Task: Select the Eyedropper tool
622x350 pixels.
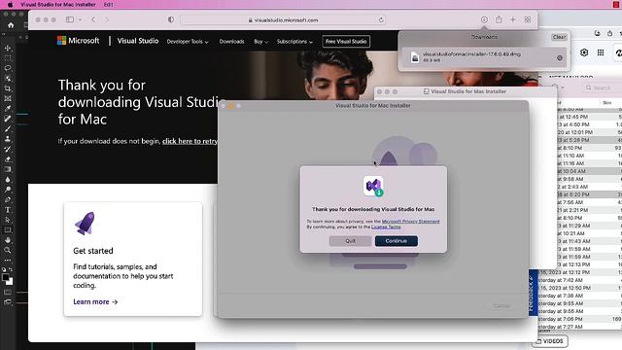Action: [8, 109]
